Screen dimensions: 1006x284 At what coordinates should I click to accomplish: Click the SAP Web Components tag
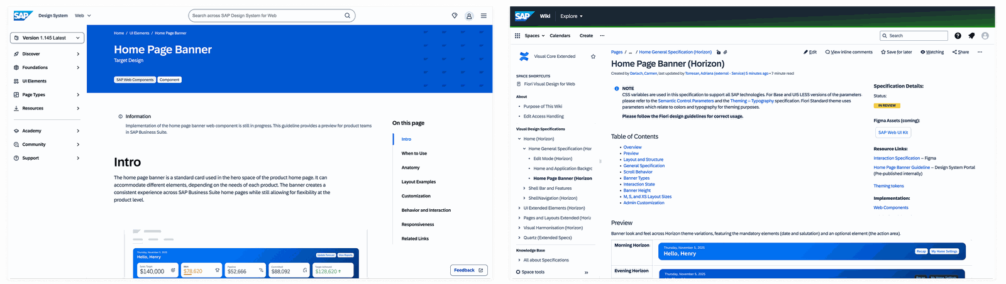[x=135, y=80]
